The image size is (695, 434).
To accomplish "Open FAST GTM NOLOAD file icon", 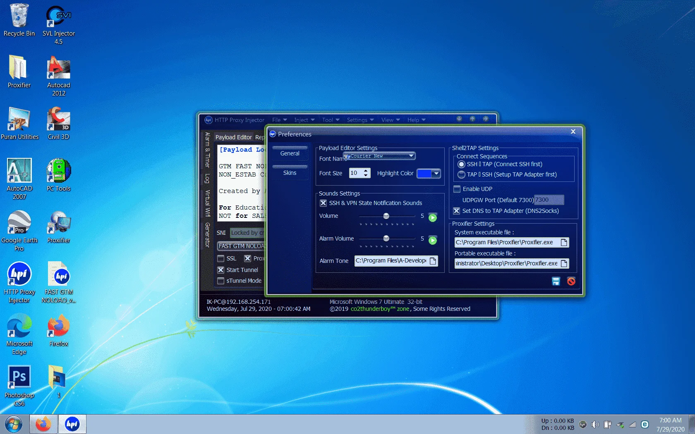I will [x=58, y=282].
